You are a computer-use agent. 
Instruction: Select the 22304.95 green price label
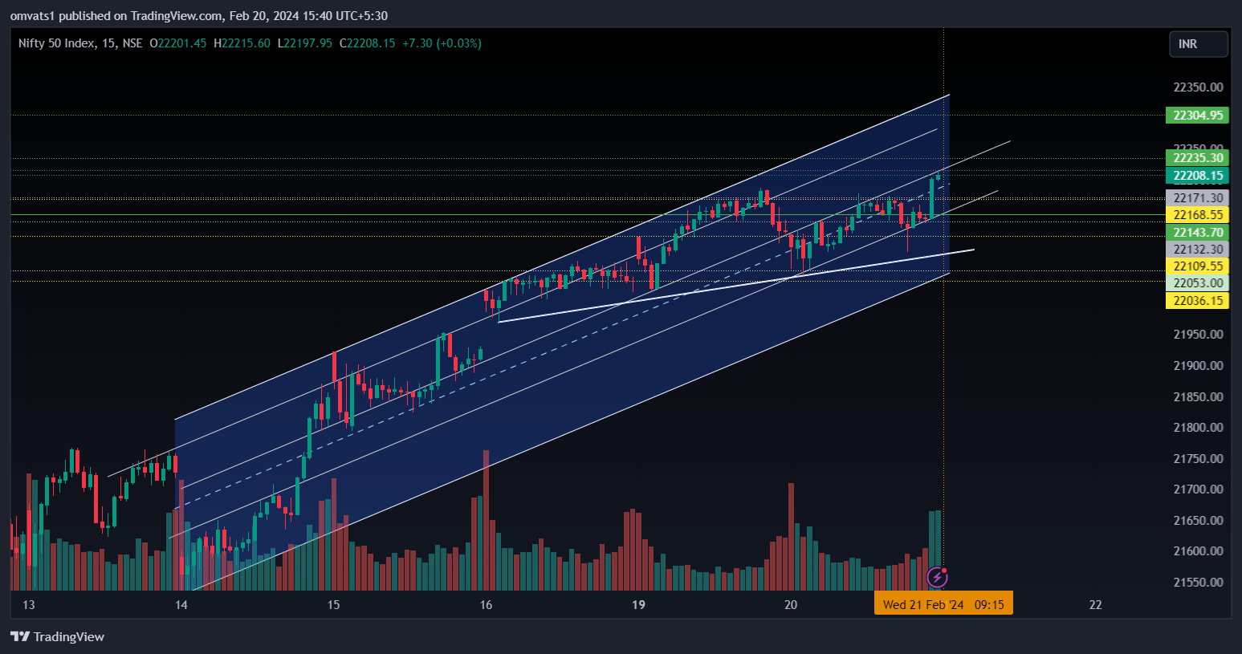[1198, 116]
